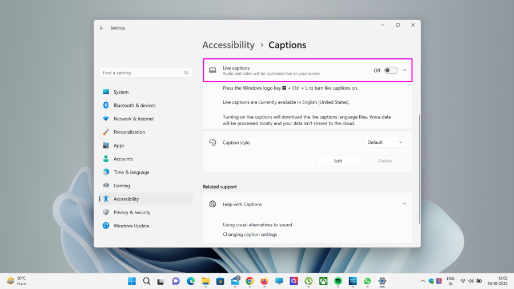Collapse the Help with Captions section
Viewport: 514px width, 289px height.
click(404, 204)
